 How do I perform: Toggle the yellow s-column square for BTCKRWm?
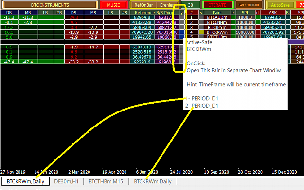pos(201,32)
